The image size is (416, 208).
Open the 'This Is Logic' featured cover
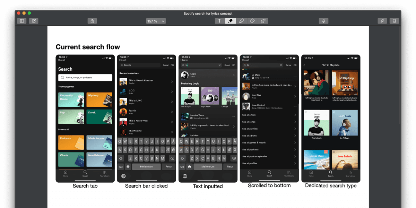click(x=190, y=96)
